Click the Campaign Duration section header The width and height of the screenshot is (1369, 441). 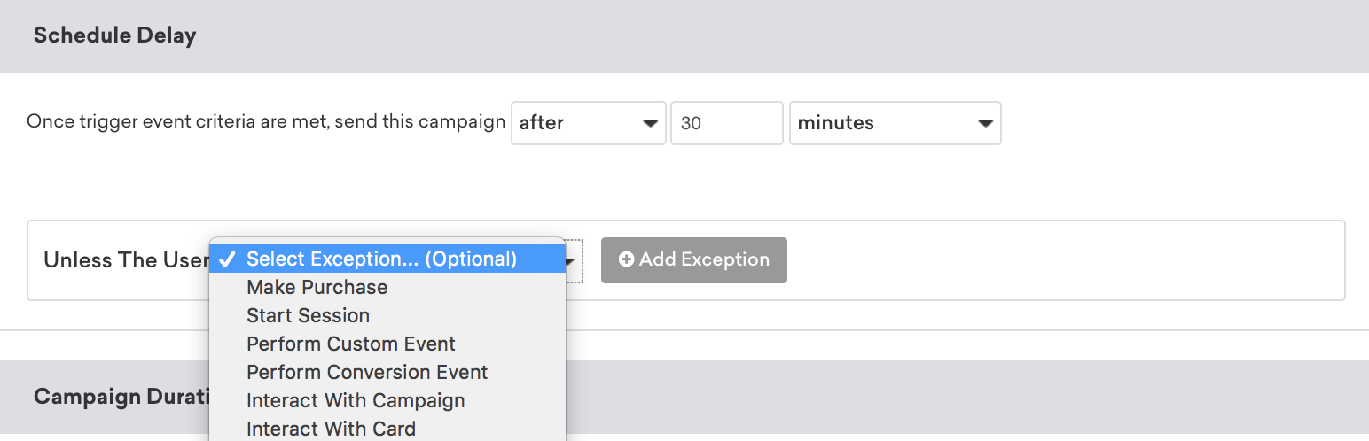(121, 396)
